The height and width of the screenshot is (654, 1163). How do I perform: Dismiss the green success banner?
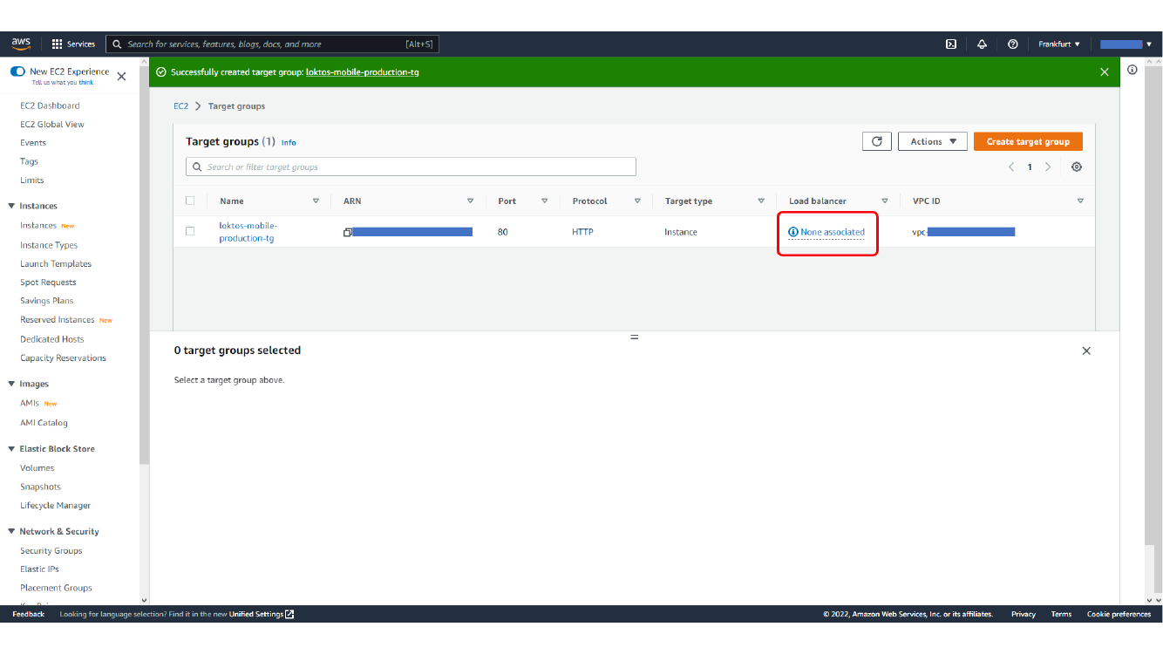pos(1105,72)
